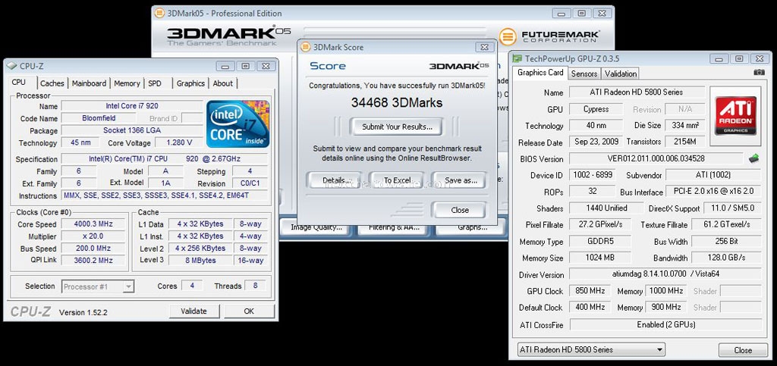Click the CPU-Z title bar icon
The height and width of the screenshot is (366, 777).
pos(11,66)
